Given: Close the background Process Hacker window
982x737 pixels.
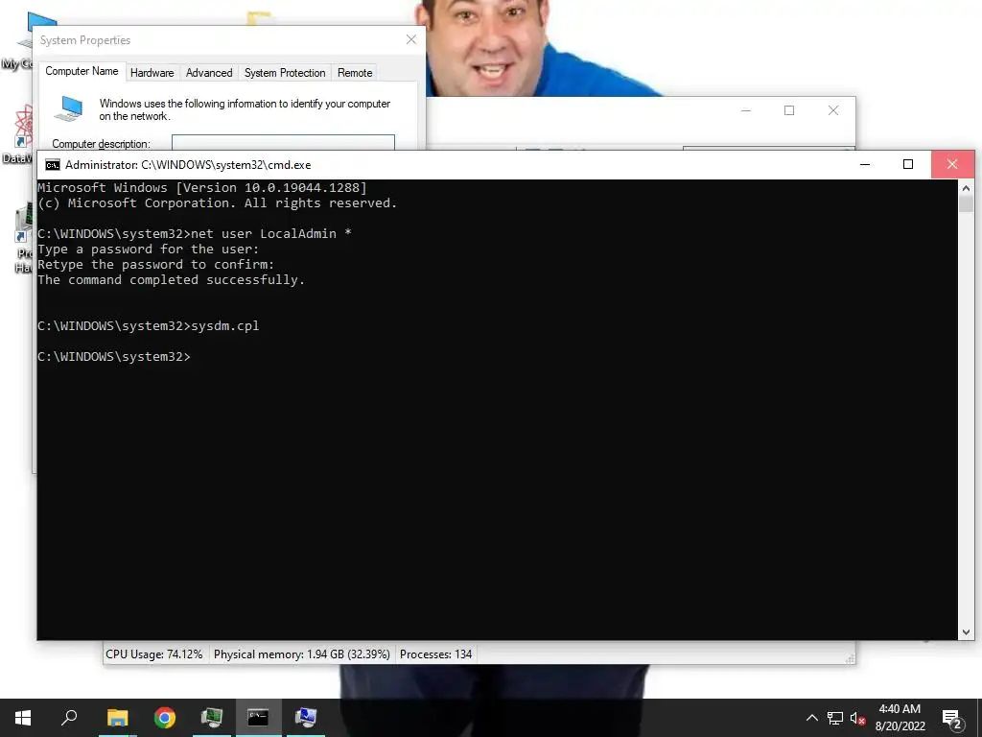Looking at the screenshot, I should pyautogui.click(x=833, y=110).
